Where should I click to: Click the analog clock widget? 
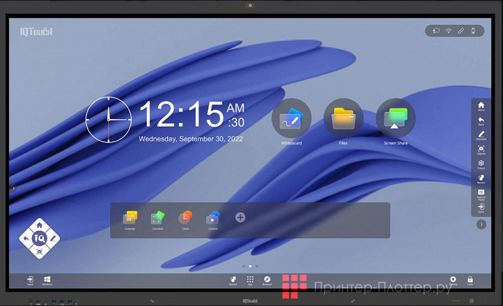[108, 120]
